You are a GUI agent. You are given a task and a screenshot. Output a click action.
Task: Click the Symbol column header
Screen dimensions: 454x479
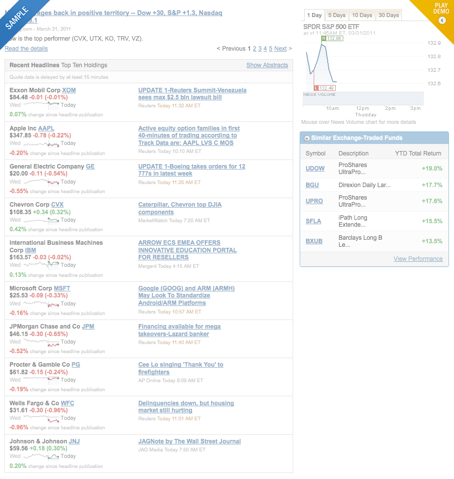point(316,153)
